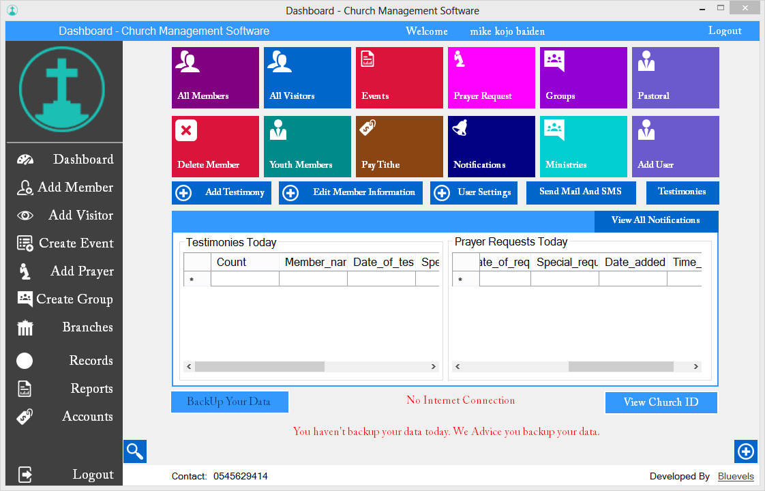The height and width of the screenshot is (491, 765).
Task: Select Add Visitor in sidebar
Action: (65, 215)
